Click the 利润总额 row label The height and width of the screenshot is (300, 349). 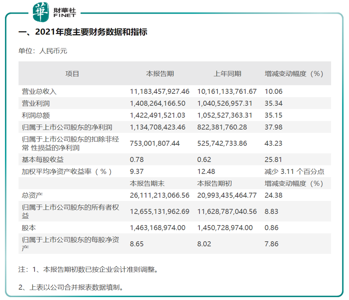(x=36, y=115)
